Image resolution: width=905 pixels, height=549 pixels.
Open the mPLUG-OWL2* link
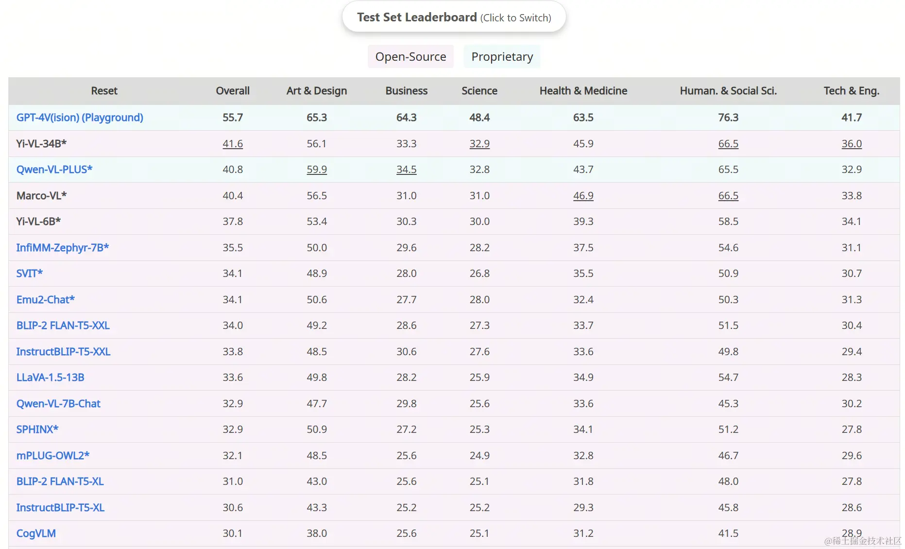point(53,456)
